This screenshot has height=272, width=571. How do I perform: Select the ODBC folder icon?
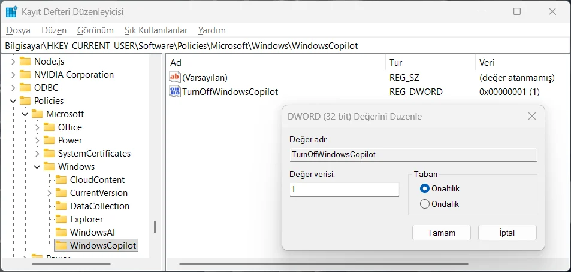pos(25,88)
